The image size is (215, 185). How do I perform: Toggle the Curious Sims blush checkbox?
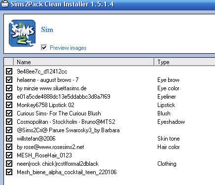tap(9, 113)
